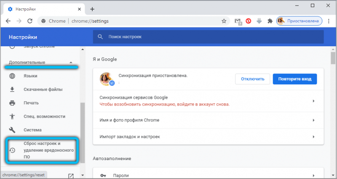Click the external link icon in sidebar
Screen dimensions: 337x179
[71, 176]
